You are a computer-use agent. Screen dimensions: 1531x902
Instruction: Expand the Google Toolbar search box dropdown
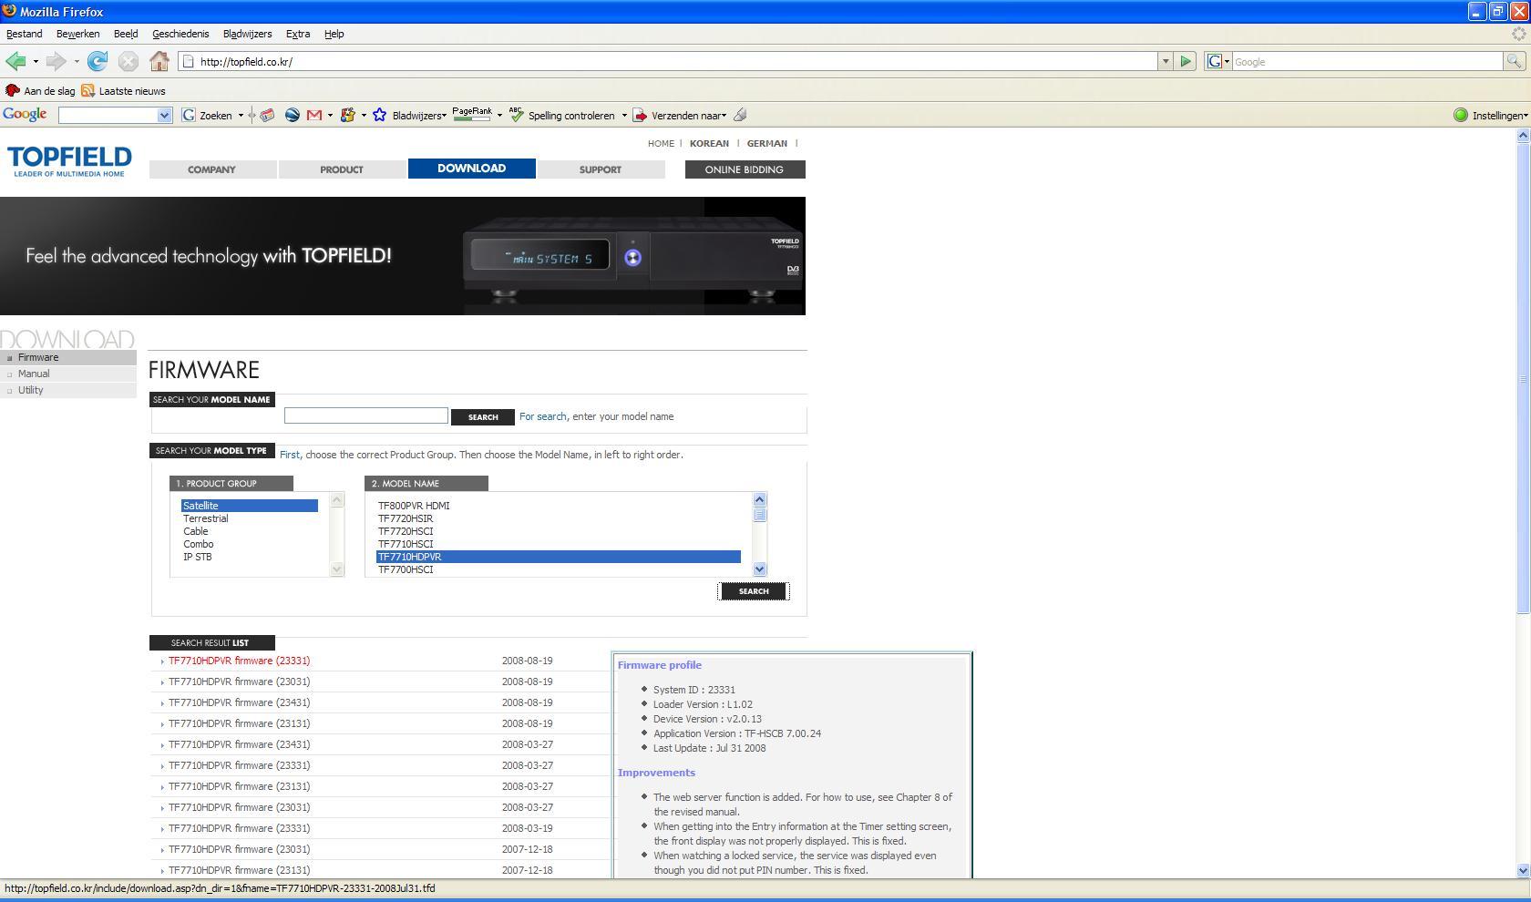coord(165,115)
